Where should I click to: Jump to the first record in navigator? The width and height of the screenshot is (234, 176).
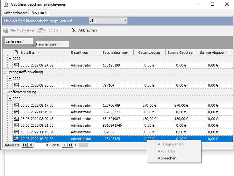[x=25, y=145]
